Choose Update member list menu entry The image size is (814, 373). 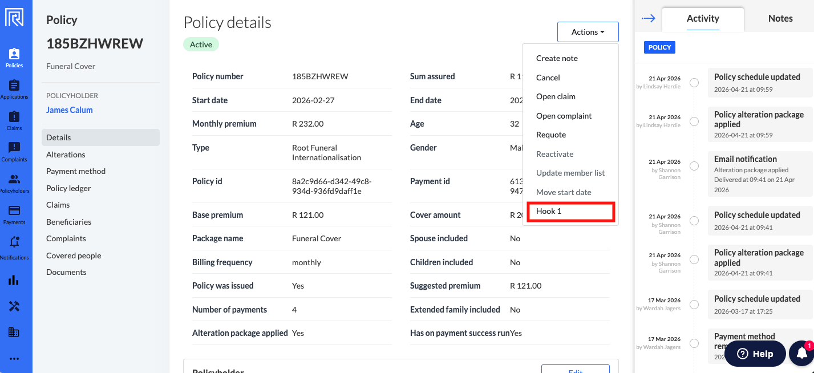pos(570,173)
